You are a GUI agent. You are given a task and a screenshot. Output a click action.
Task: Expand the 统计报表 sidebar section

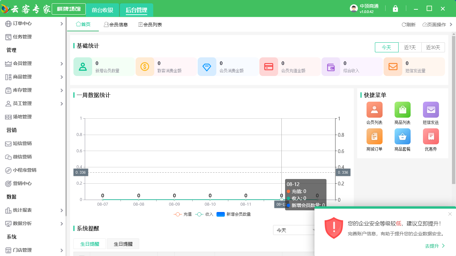tap(33, 210)
